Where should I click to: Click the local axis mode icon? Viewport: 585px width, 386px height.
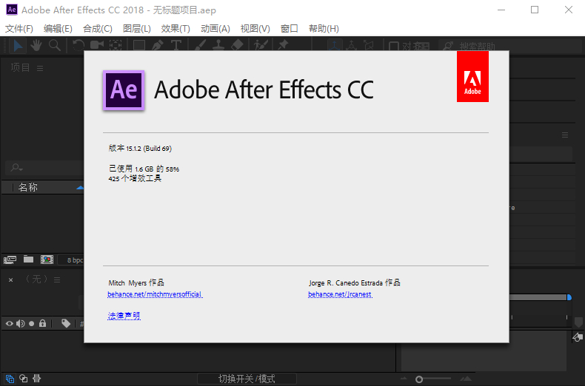tap(334, 45)
